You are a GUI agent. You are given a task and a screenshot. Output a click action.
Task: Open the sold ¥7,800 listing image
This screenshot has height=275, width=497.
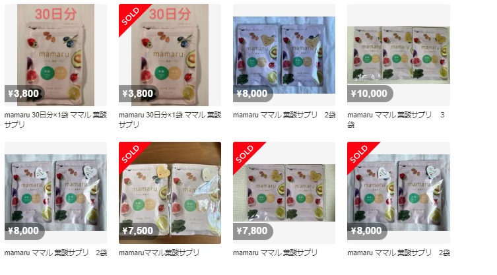click(x=284, y=193)
